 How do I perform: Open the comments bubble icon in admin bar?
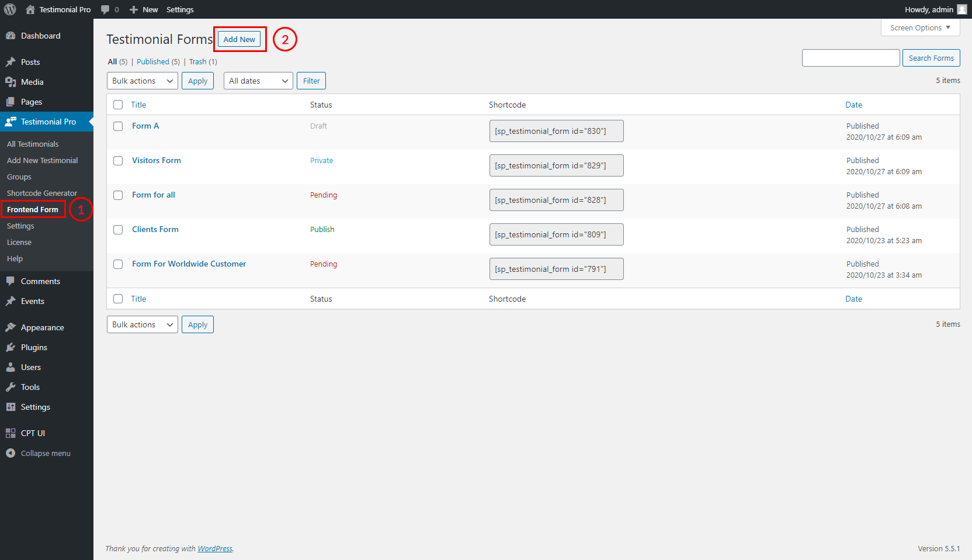(105, 9)
